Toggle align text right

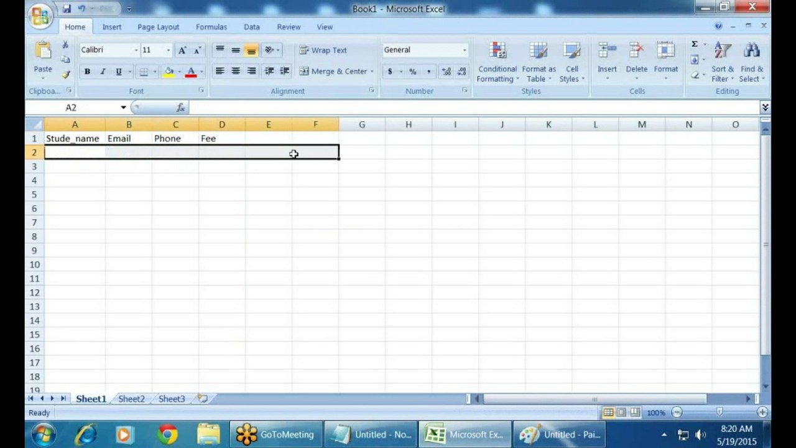click(251, 71)
